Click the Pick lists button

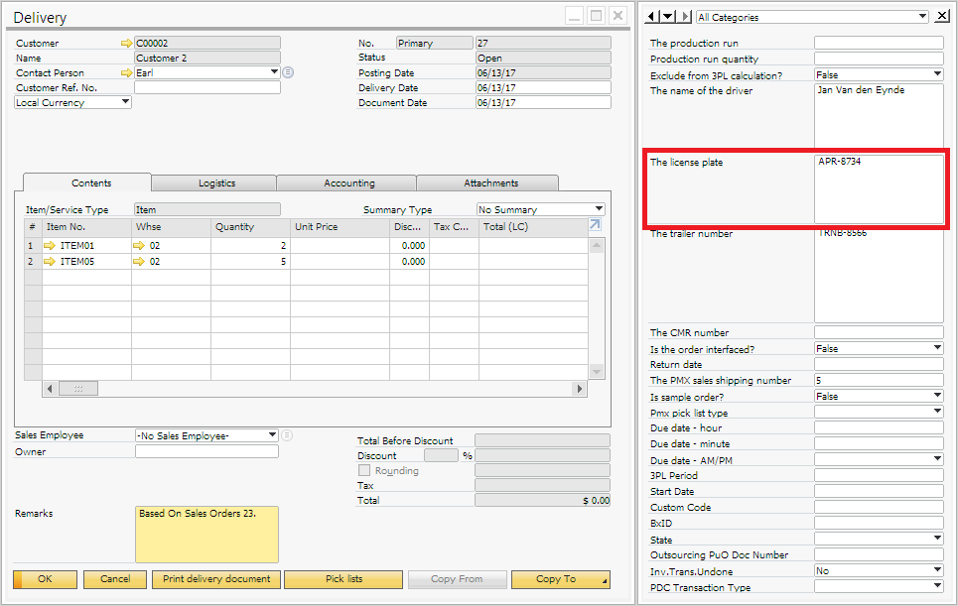coord(343,579)
